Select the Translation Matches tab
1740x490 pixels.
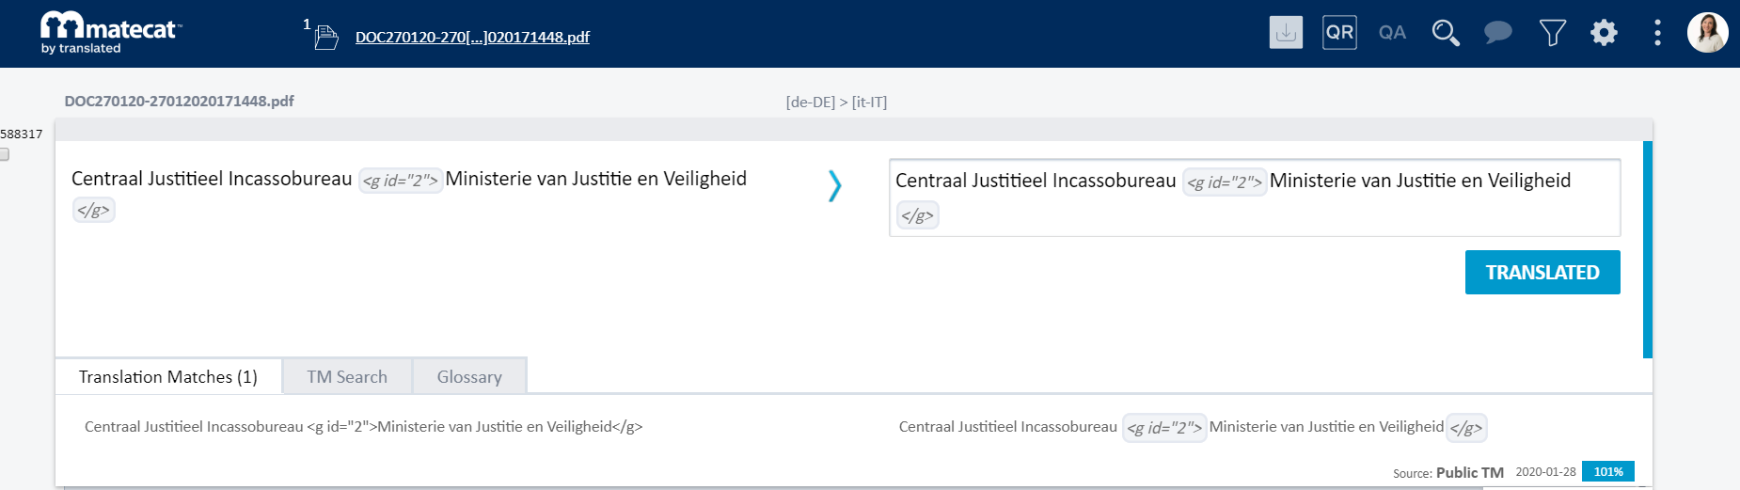[x=168, y=377]
